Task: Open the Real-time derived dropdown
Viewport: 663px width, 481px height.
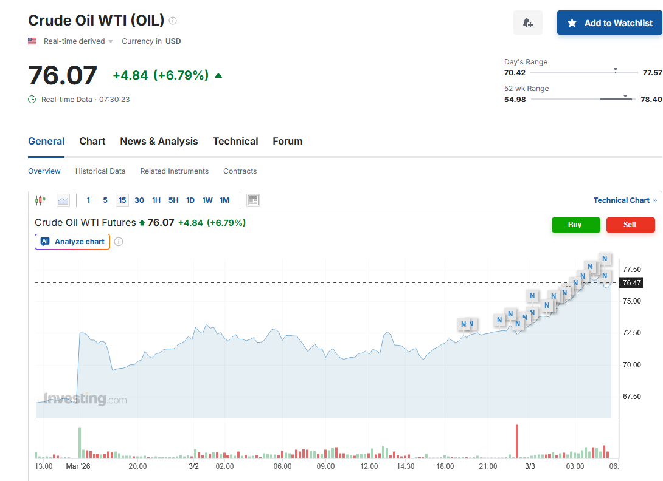Action: (x=78, y=41)
